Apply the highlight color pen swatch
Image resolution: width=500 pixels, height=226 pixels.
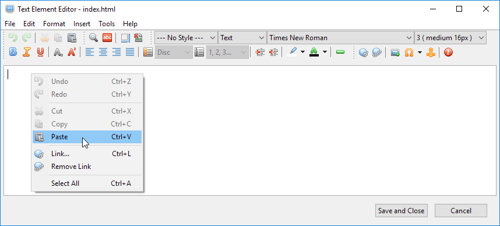click(293, 52)
